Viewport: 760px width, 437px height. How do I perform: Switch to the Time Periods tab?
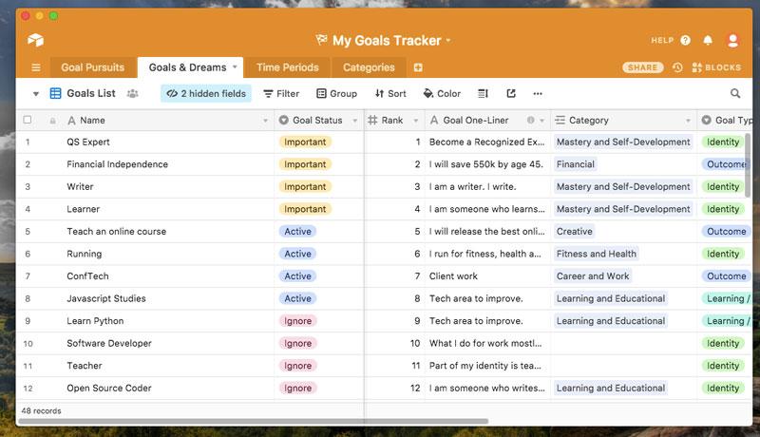[x=287, y=67]
